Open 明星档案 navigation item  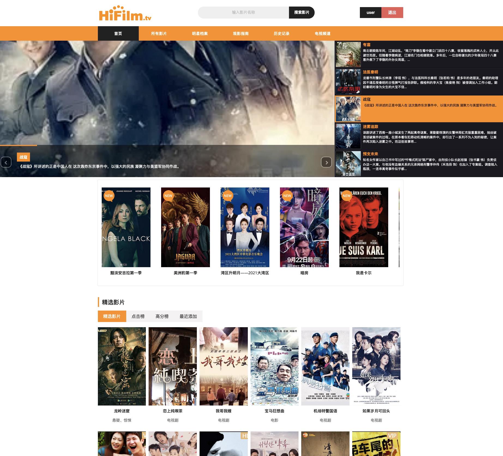[200, 34]
